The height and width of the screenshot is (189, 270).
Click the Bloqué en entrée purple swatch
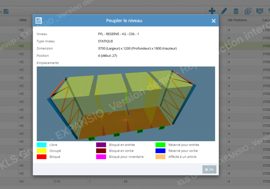coord(101,145)
